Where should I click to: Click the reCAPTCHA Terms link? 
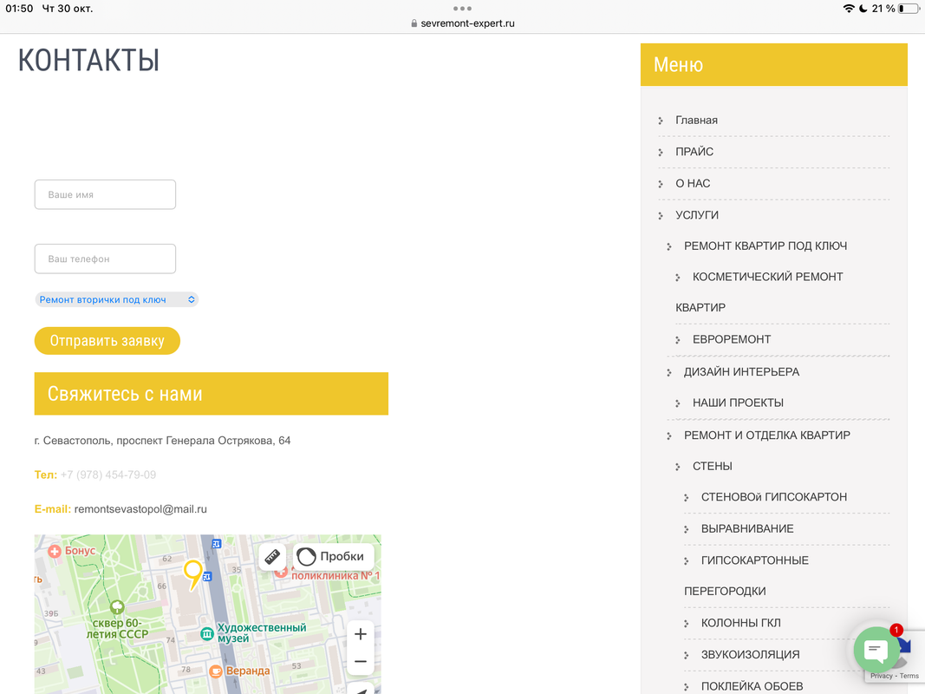[x=909, y=676]
